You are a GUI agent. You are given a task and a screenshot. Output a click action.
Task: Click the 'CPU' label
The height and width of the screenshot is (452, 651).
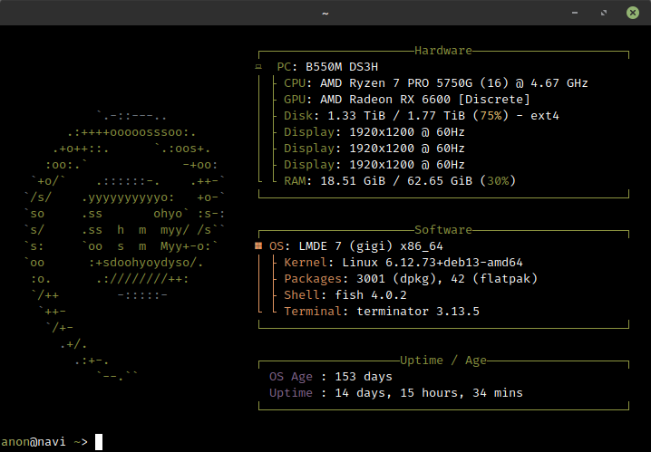(x=295, y=83)
